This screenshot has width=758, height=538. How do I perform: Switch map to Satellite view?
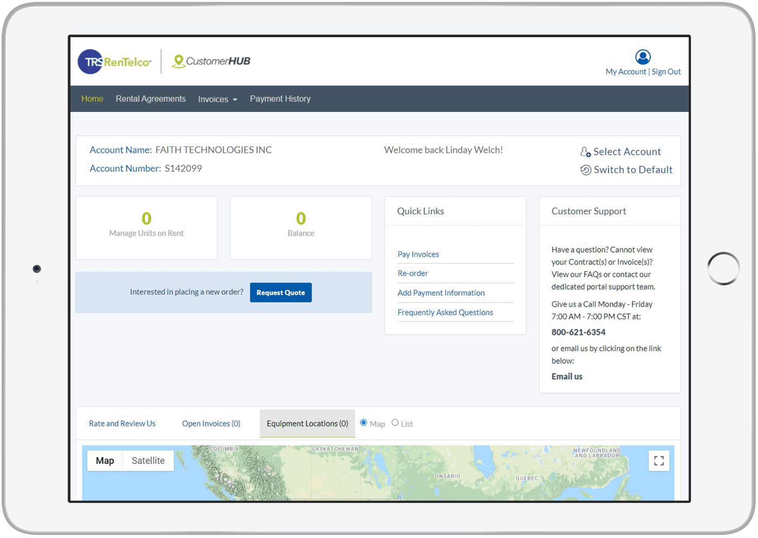pyautogui.click(x=148, y=461)
